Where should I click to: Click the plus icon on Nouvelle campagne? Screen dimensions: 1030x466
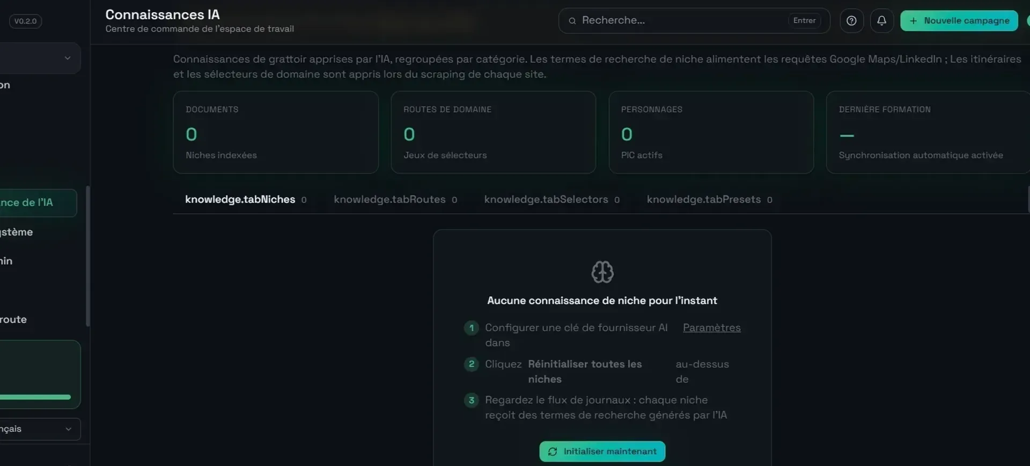tap(914, 21)
